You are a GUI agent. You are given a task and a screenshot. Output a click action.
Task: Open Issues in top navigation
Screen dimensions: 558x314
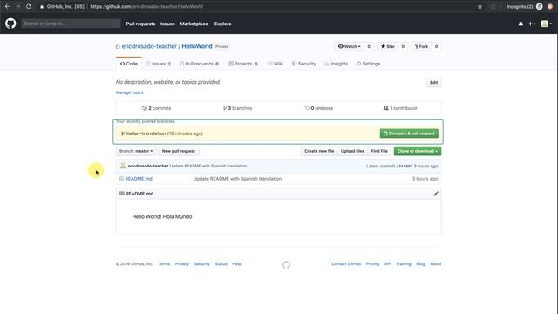click(x=167, y=24)
